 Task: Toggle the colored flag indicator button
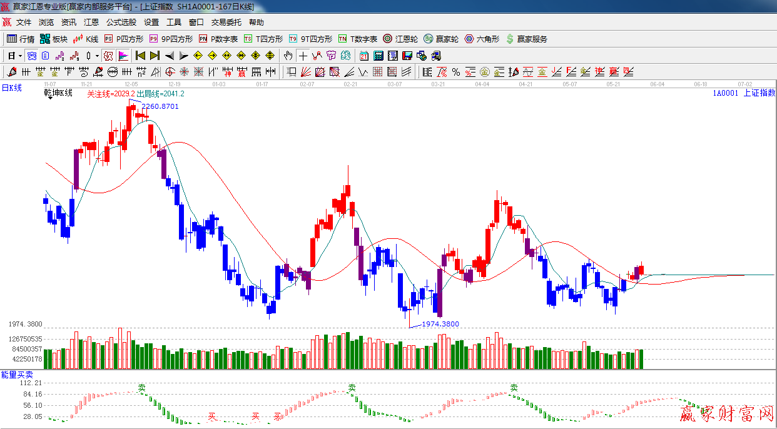pos(123,56)
